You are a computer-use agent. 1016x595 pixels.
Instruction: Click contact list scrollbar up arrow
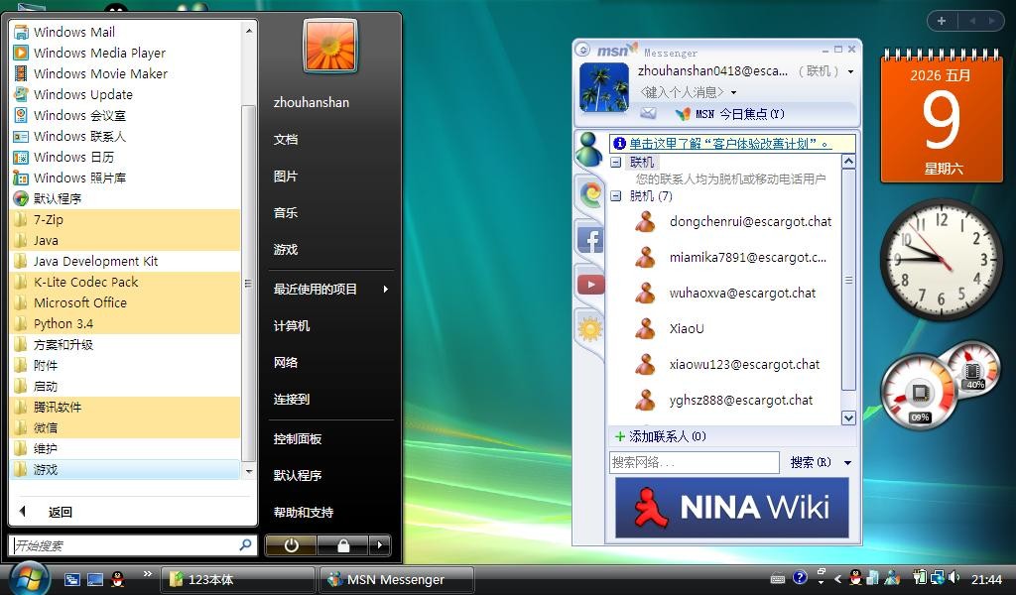(848, 162)
